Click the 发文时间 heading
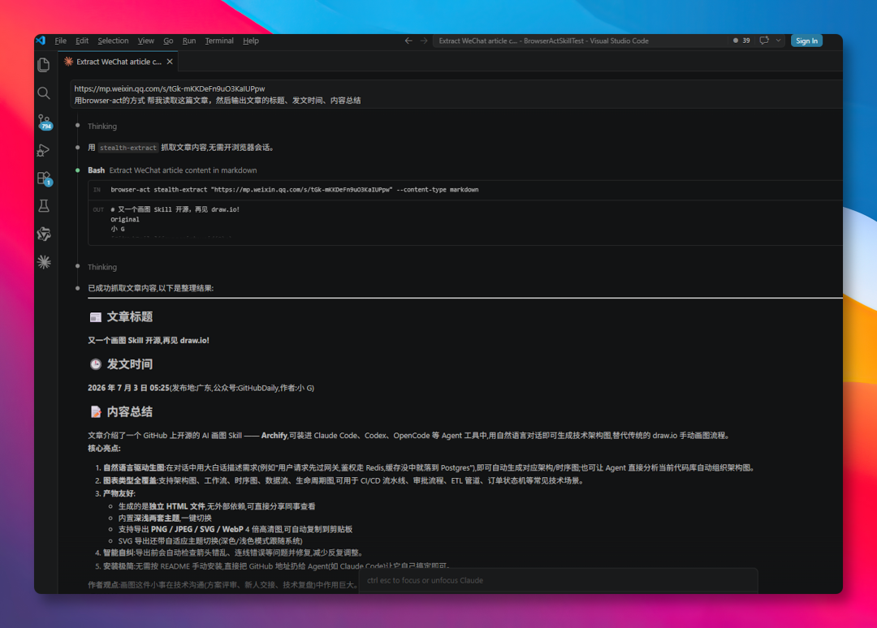 [130, 364]
